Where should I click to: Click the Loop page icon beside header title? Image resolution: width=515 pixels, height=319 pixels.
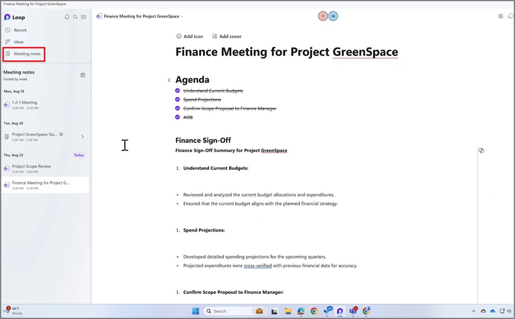pyautogui.click(x=99, y=16)
